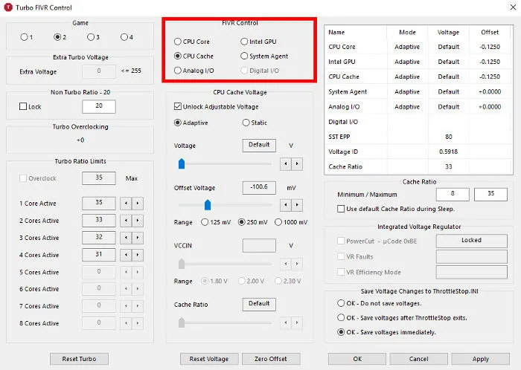Apply the voltage settings
This screenshot has height=370, width=521.
(481, 359)
